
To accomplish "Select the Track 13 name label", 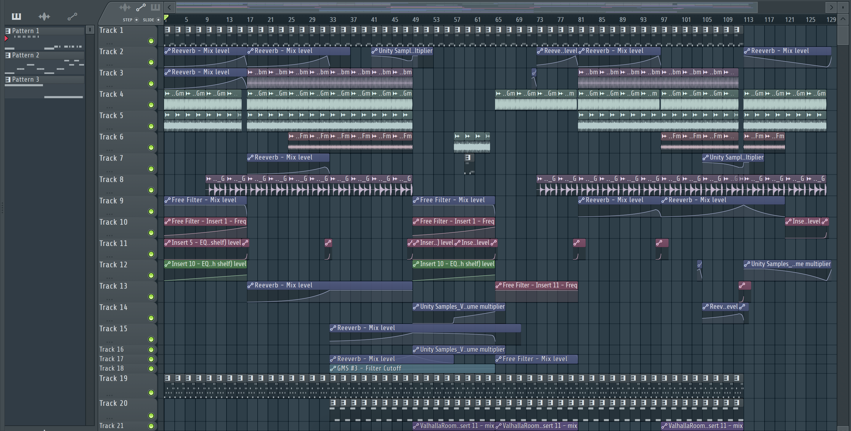I will (x=113, y=286).
